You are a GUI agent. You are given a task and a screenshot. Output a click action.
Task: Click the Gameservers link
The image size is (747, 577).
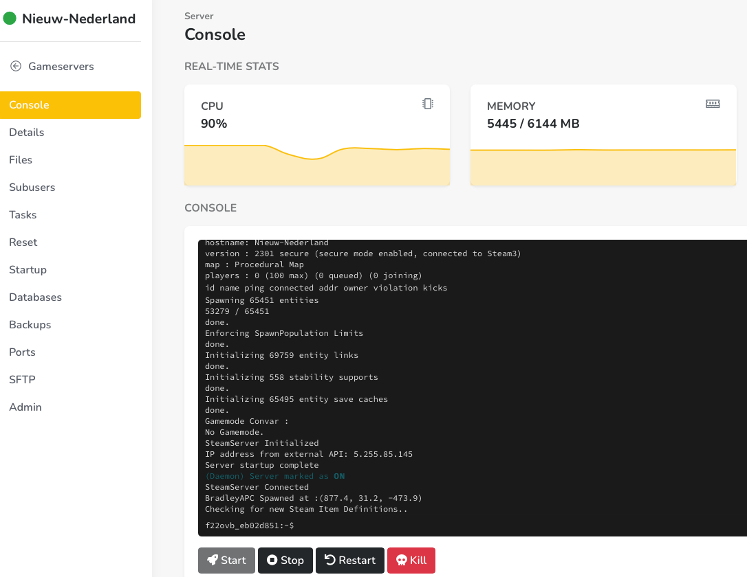coord(61,67)
